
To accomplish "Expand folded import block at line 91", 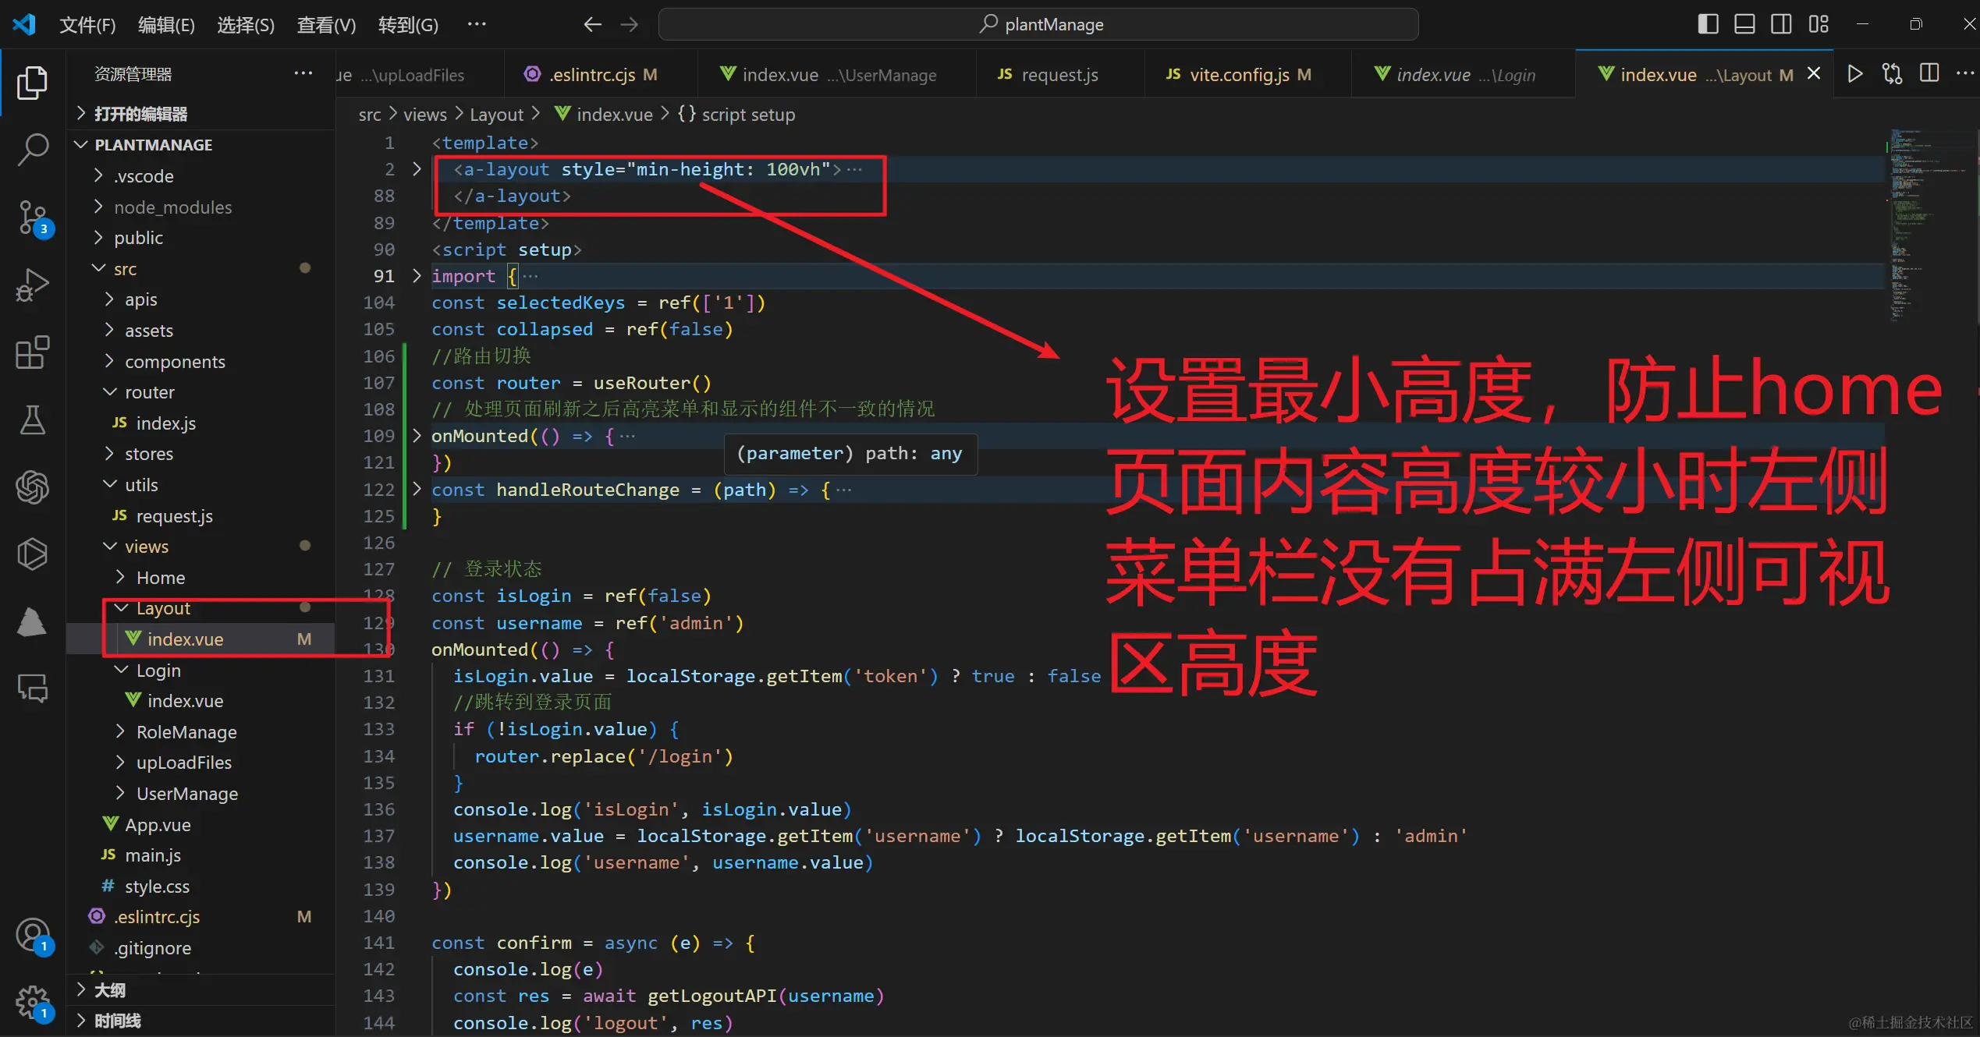I will (417, 276).
